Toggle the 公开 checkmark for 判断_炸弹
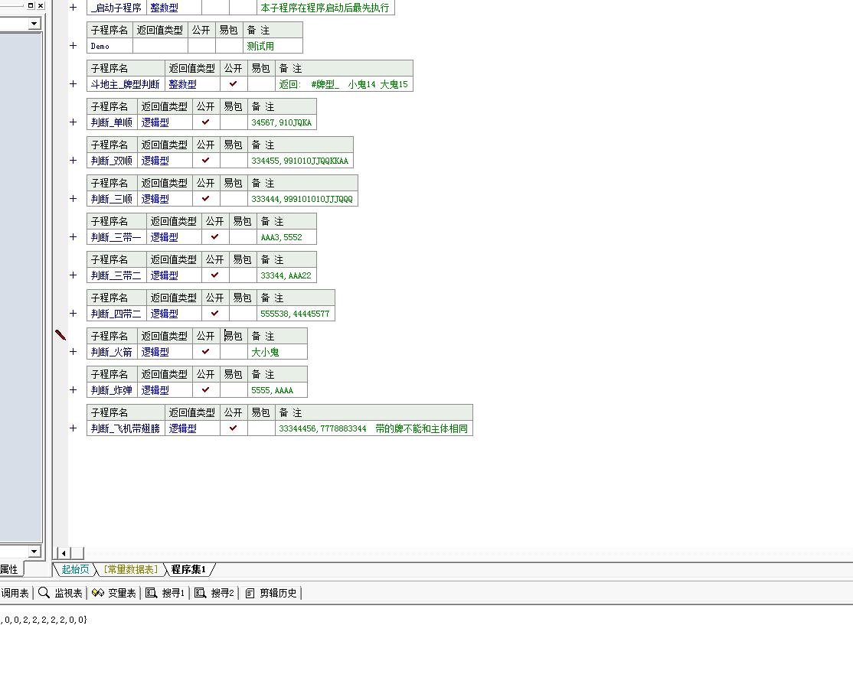The width and height of the screenshot is (853, 700). [x=205, y=390]
